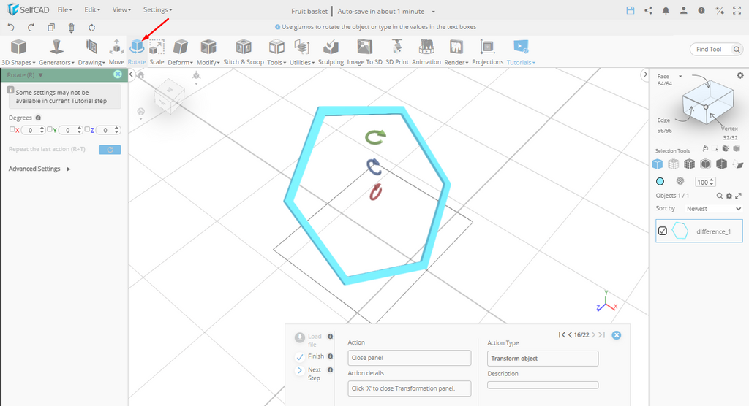This screenshot has width=749, height=406.
Task: Select the Move tool
Action: click(116, 52)
